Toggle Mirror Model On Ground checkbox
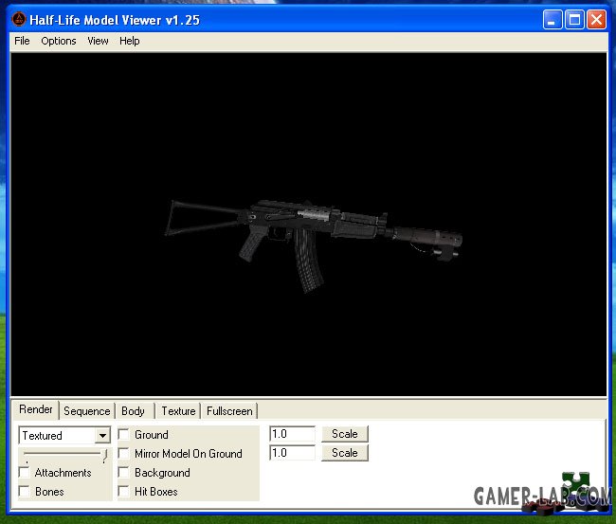Image resolution: width=616 pixels, height=524 pixels. [x=123, y=453]
